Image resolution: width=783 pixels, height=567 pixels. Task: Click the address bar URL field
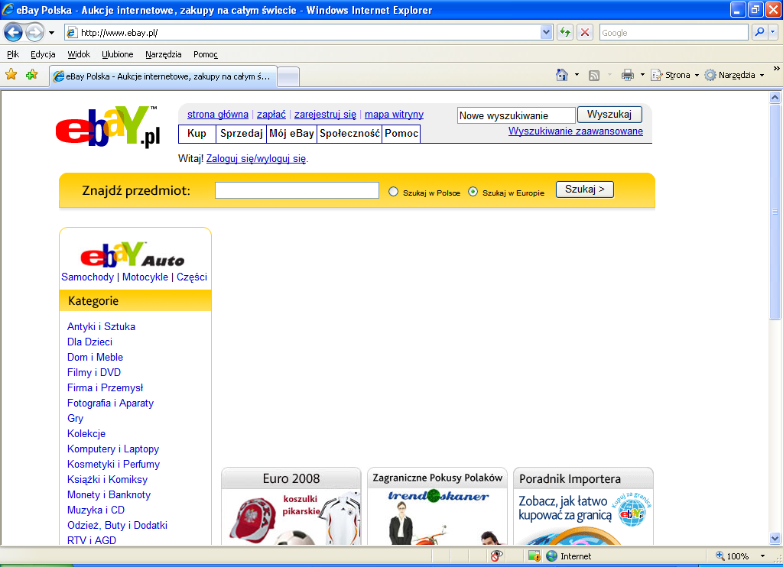(310, 32)
